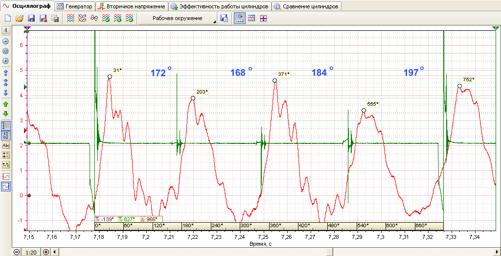Toggle the T1 T2 markers button

coord(6,165)
